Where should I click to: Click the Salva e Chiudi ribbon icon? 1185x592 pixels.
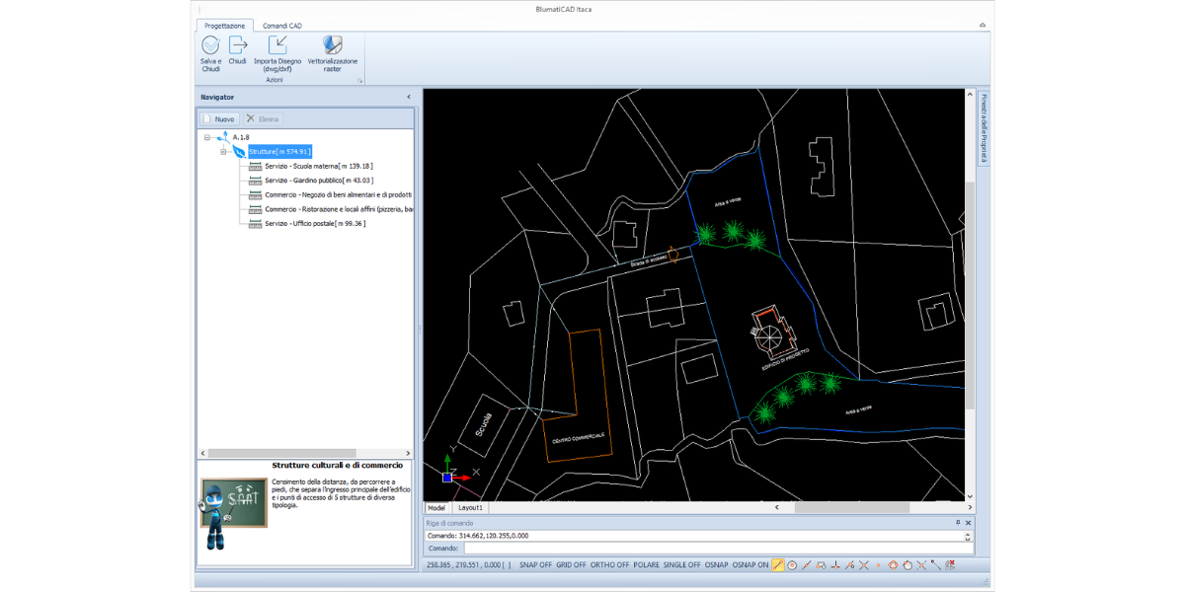point(210,45)
